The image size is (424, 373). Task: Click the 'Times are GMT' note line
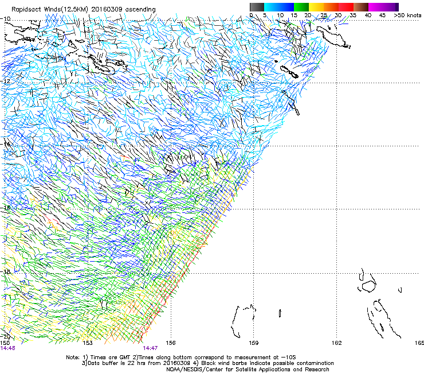[x=180, y=358]
